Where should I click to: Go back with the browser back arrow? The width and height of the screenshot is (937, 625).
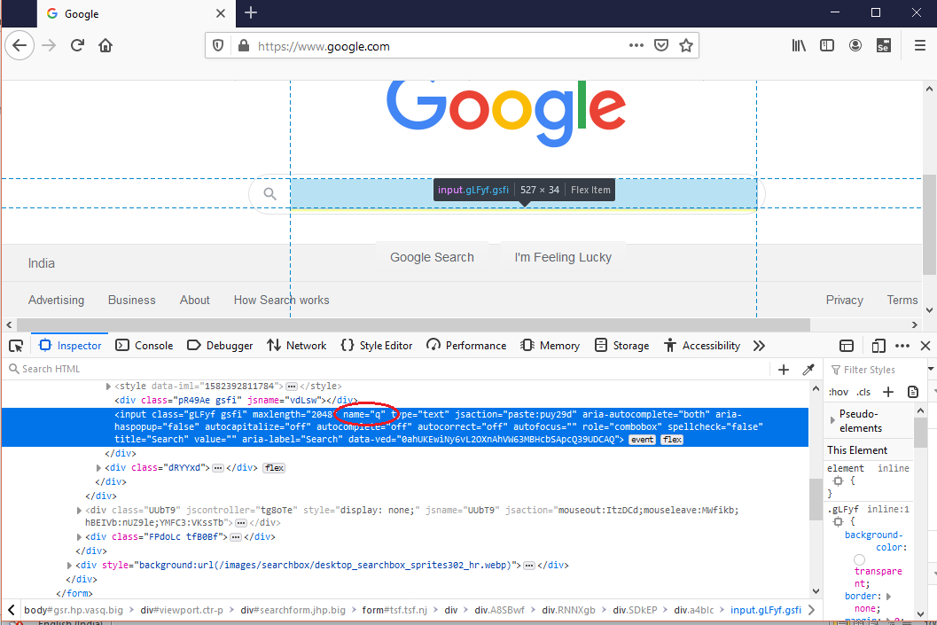pyautogui.click(x=20, y=45)
